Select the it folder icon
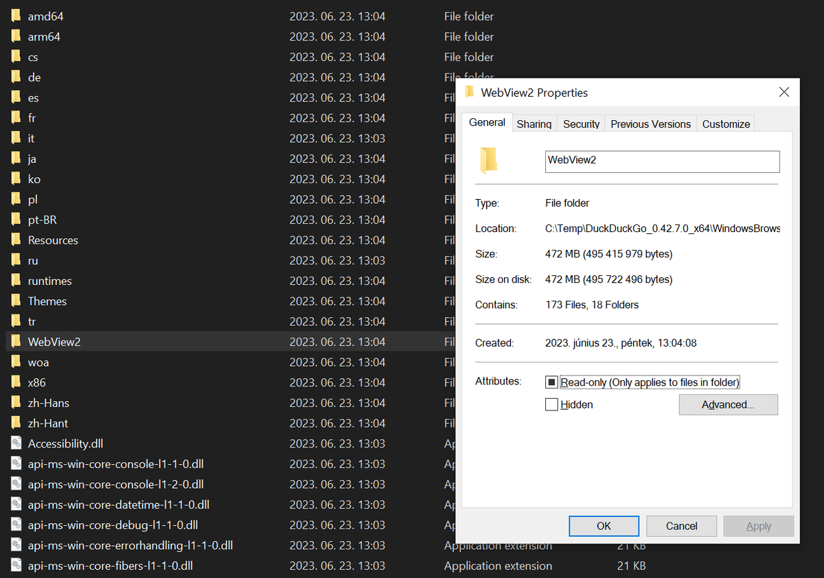The height and width of the screenshot is (578, 824). pyautogui.click(x=16, y=138)
